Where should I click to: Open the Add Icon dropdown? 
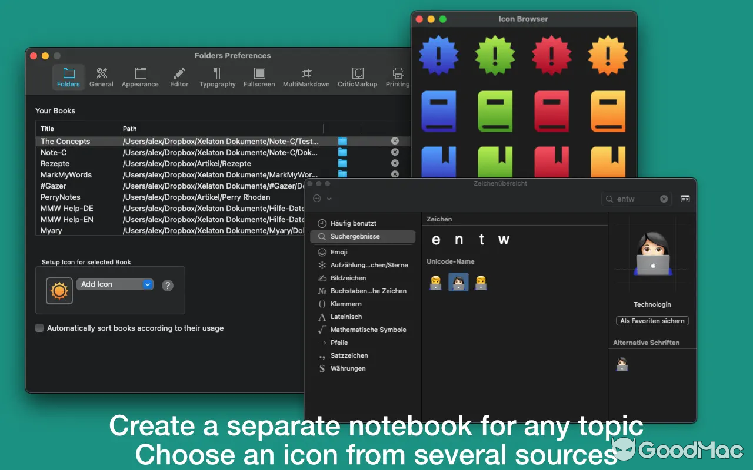115,284
